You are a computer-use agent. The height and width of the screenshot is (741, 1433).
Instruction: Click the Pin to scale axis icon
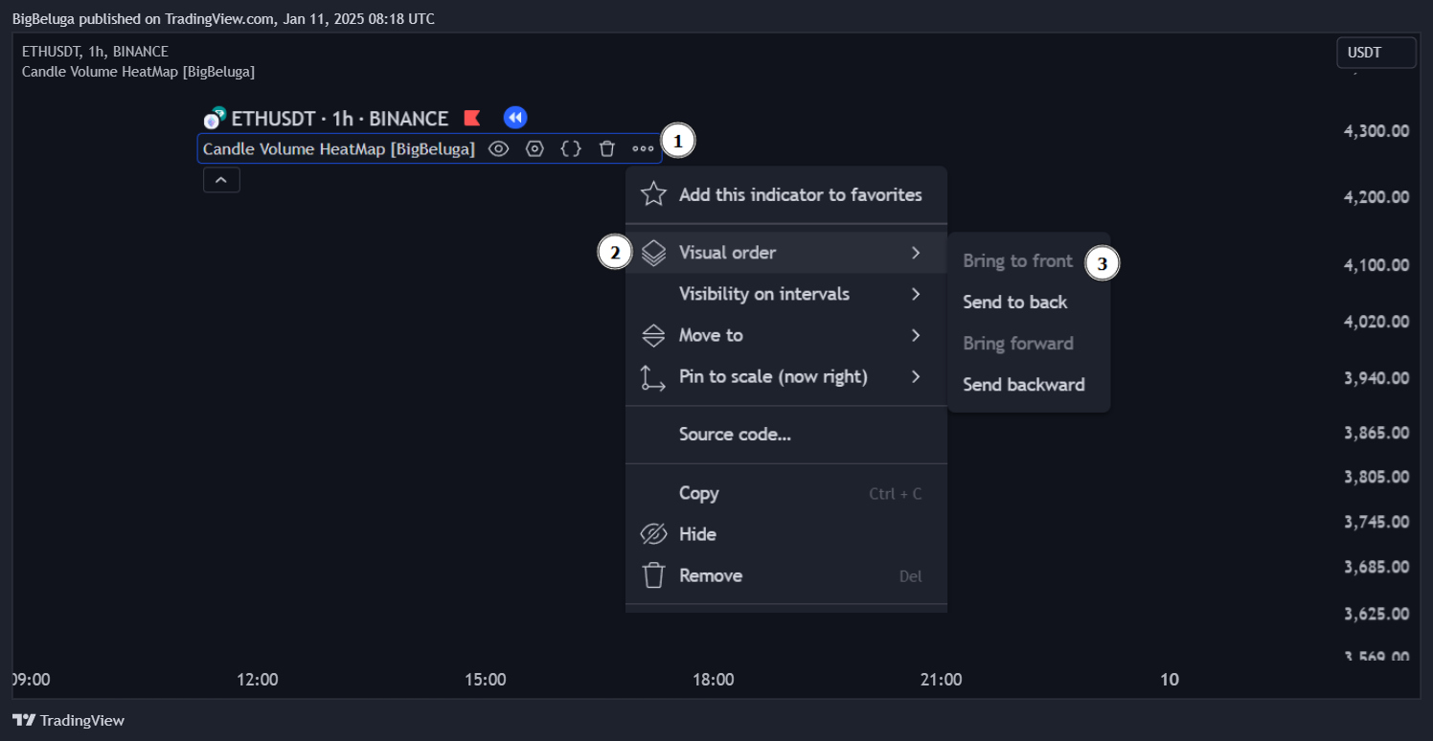coord(653,377)
